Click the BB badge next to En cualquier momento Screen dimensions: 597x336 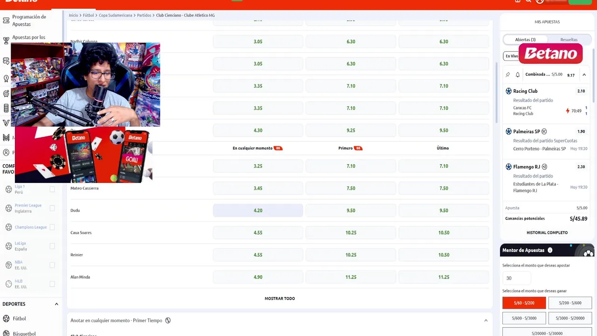click(x=278, y=148)
